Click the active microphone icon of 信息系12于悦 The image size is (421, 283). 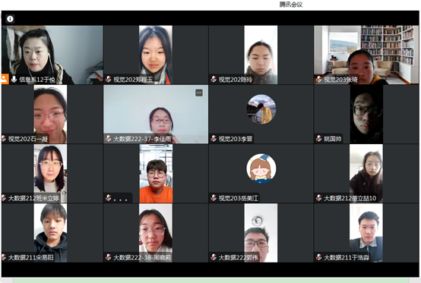click(x=14, y=80)
